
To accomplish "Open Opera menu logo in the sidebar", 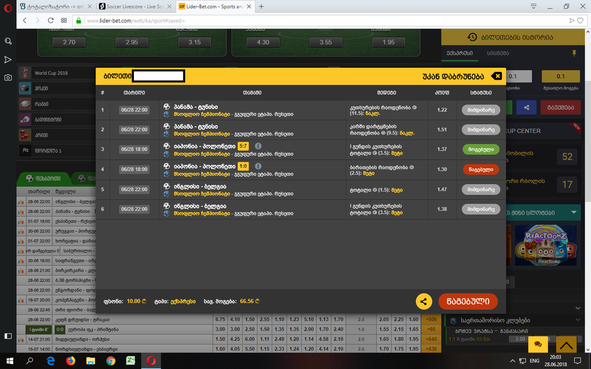I will [8, 8].
